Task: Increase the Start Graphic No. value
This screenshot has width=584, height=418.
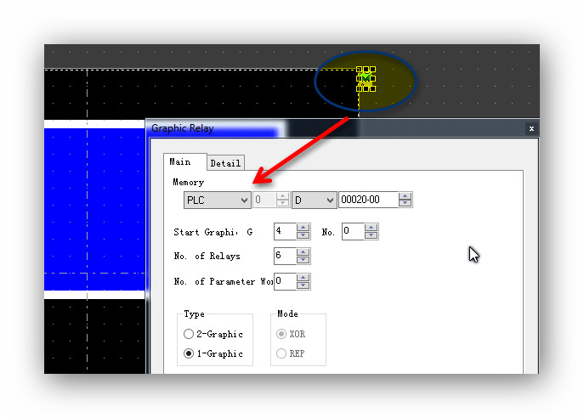Action: [x=371, y=228]
